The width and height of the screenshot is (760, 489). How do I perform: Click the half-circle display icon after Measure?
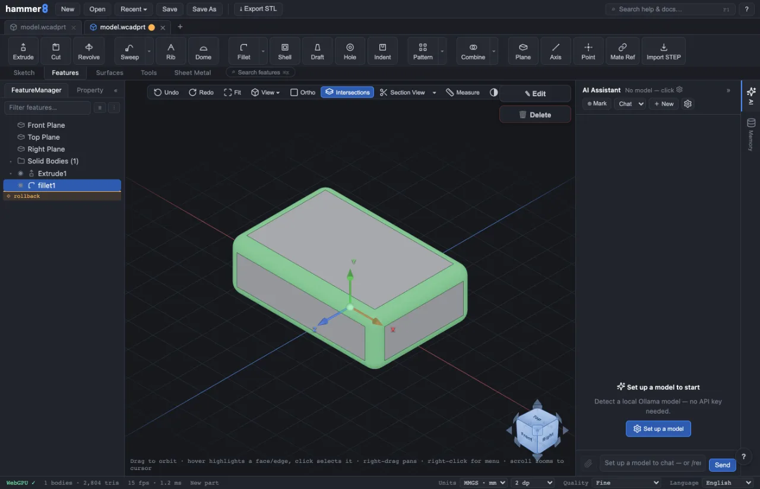pyautogui.click(x=493, y=92)
